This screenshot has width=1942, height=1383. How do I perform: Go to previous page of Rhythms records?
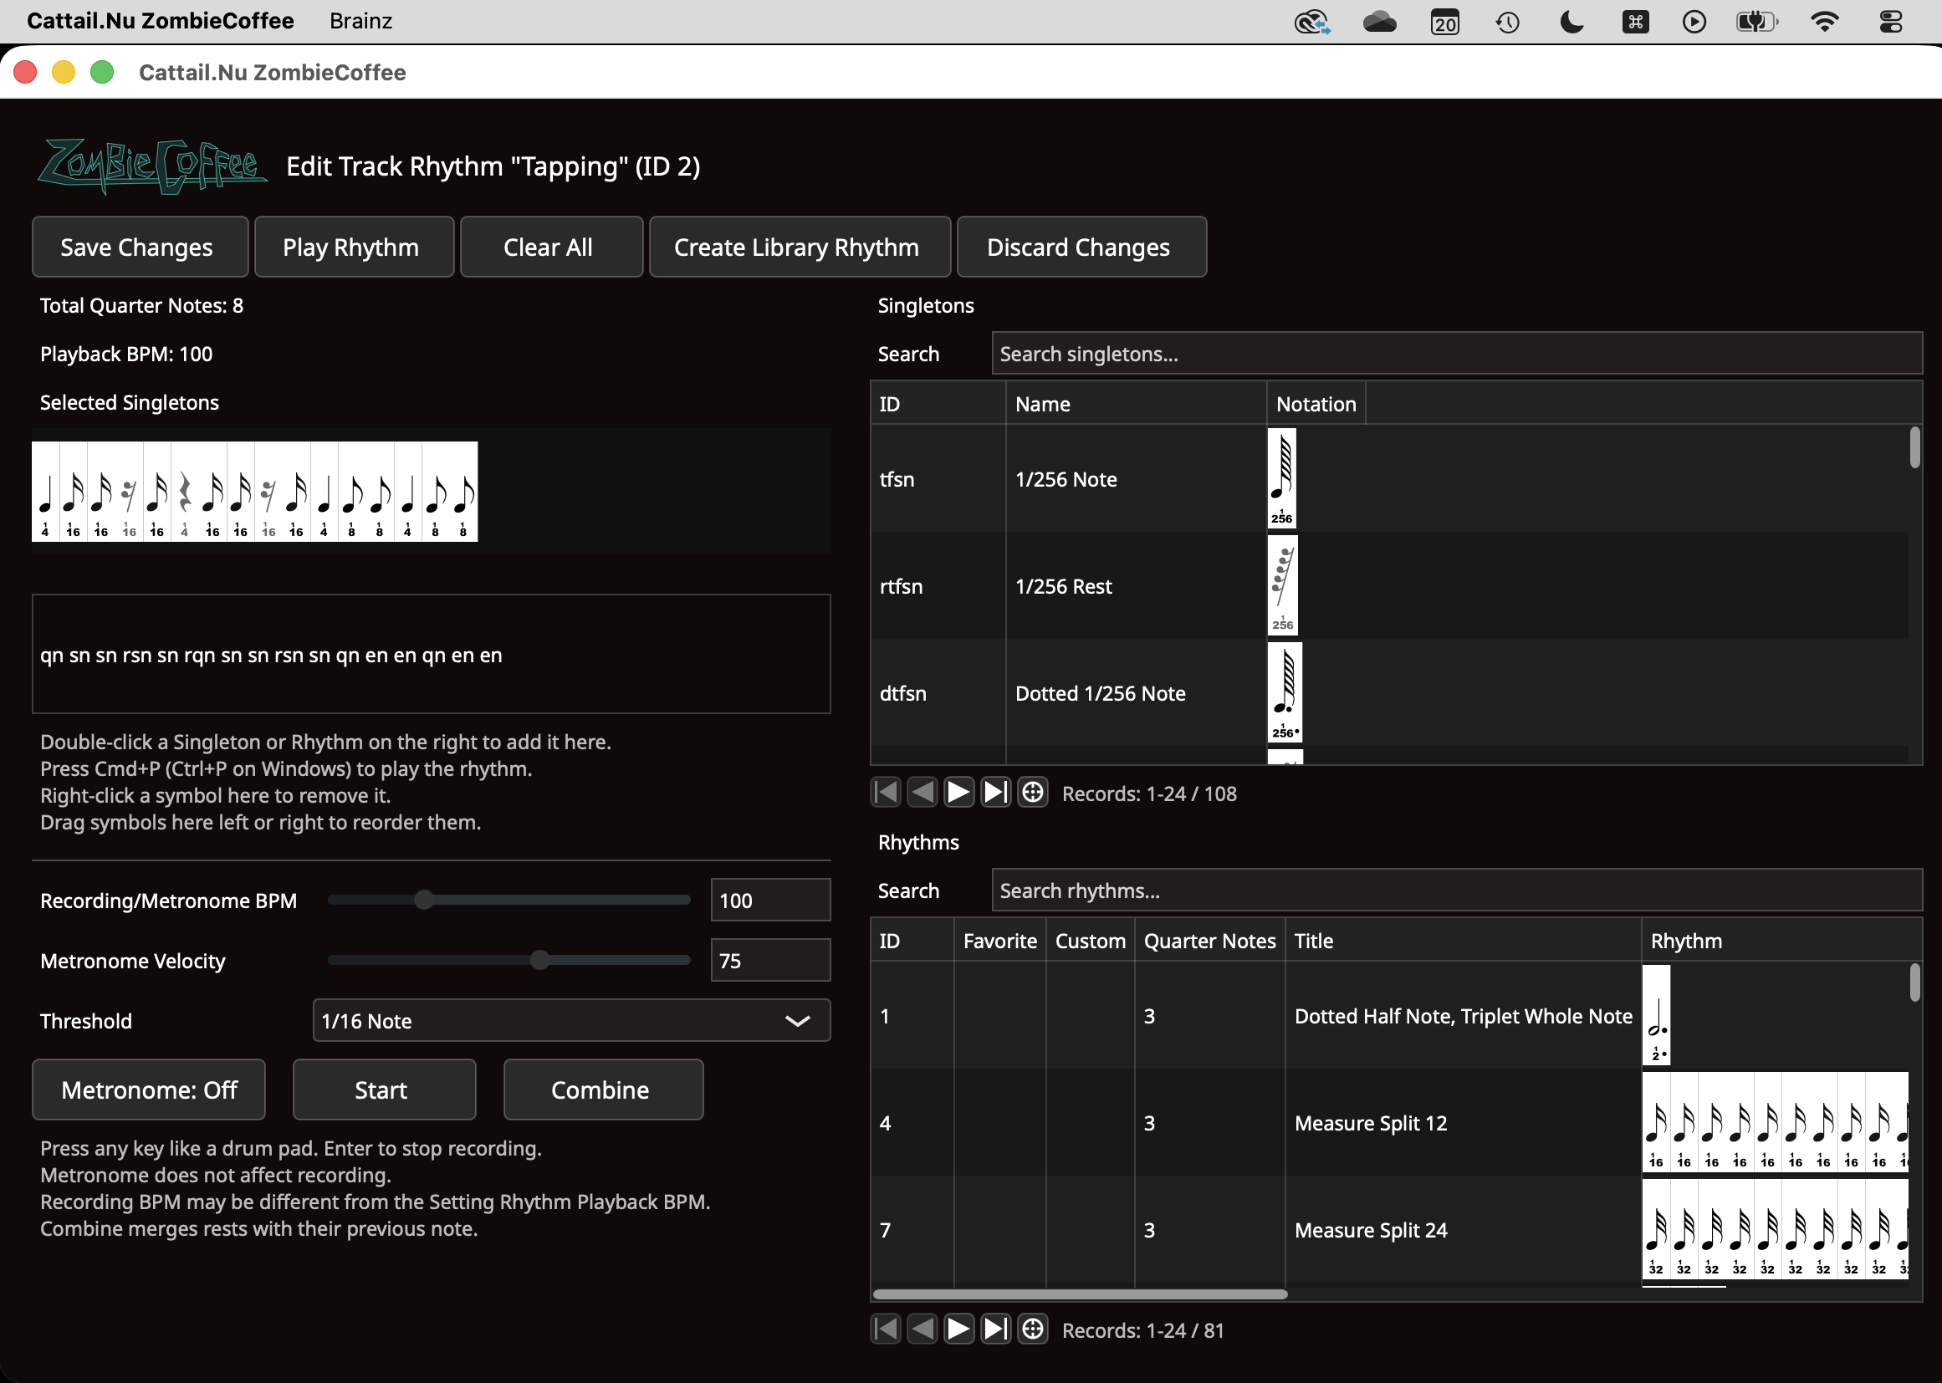click(x=922, y=1329)
